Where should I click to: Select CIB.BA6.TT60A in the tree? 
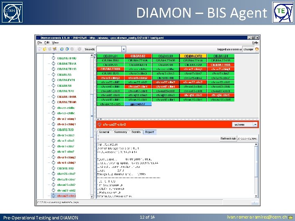[x=67, y=97]
